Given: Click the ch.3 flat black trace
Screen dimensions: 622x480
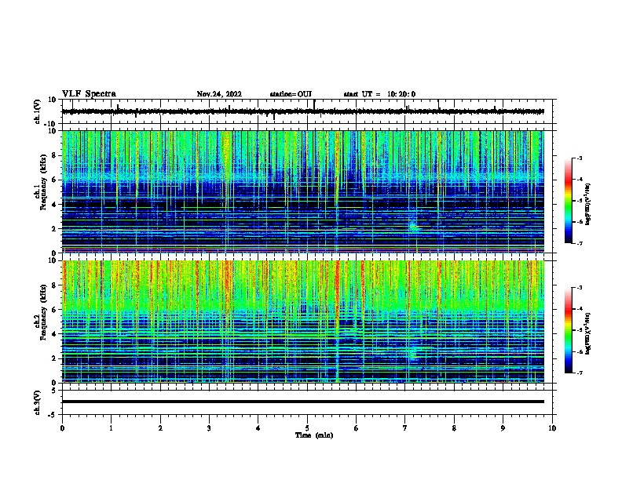Looking at the screenshot, I should click(303, 402).
